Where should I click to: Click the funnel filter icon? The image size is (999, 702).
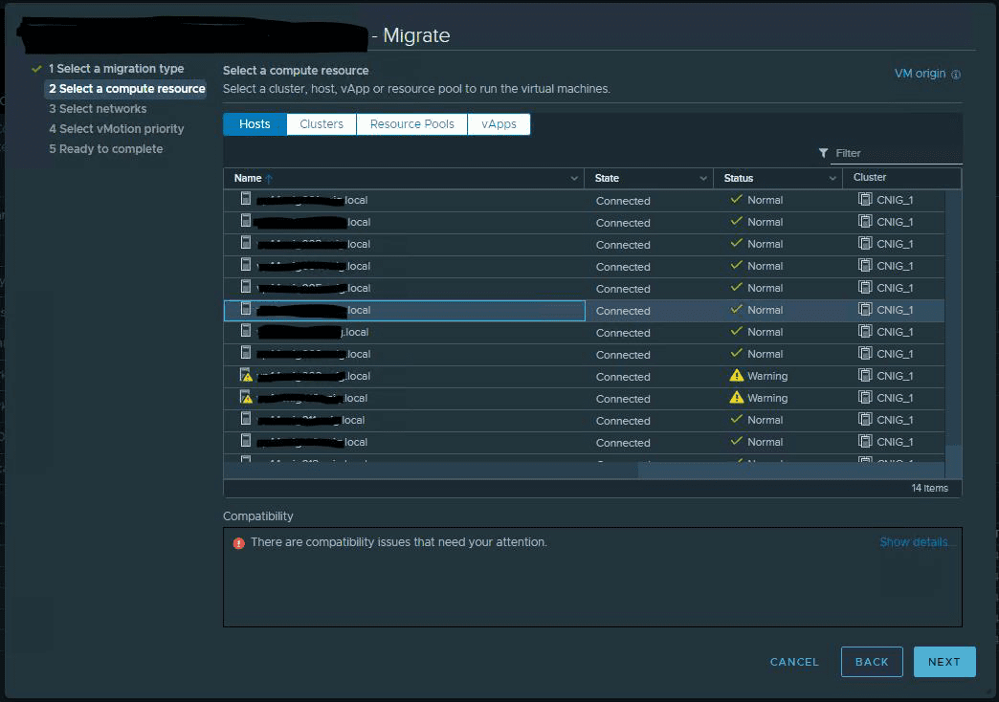823,153
